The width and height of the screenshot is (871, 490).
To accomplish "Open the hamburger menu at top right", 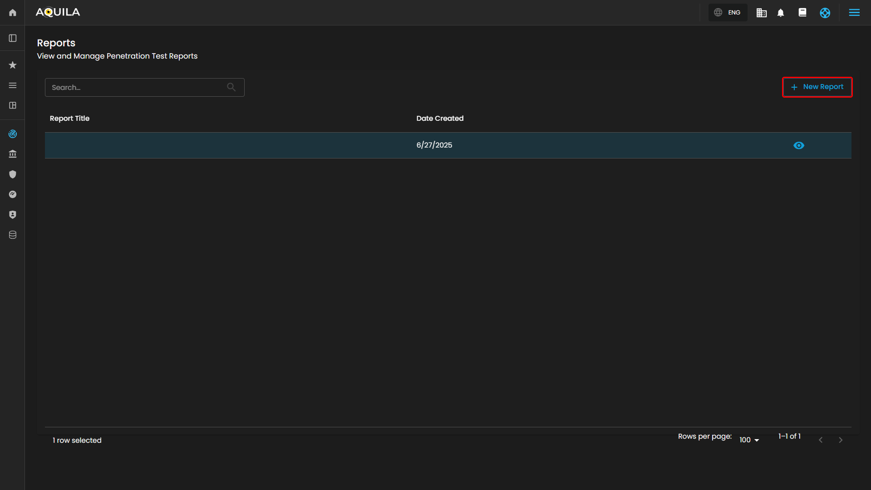I will (854, 13).
